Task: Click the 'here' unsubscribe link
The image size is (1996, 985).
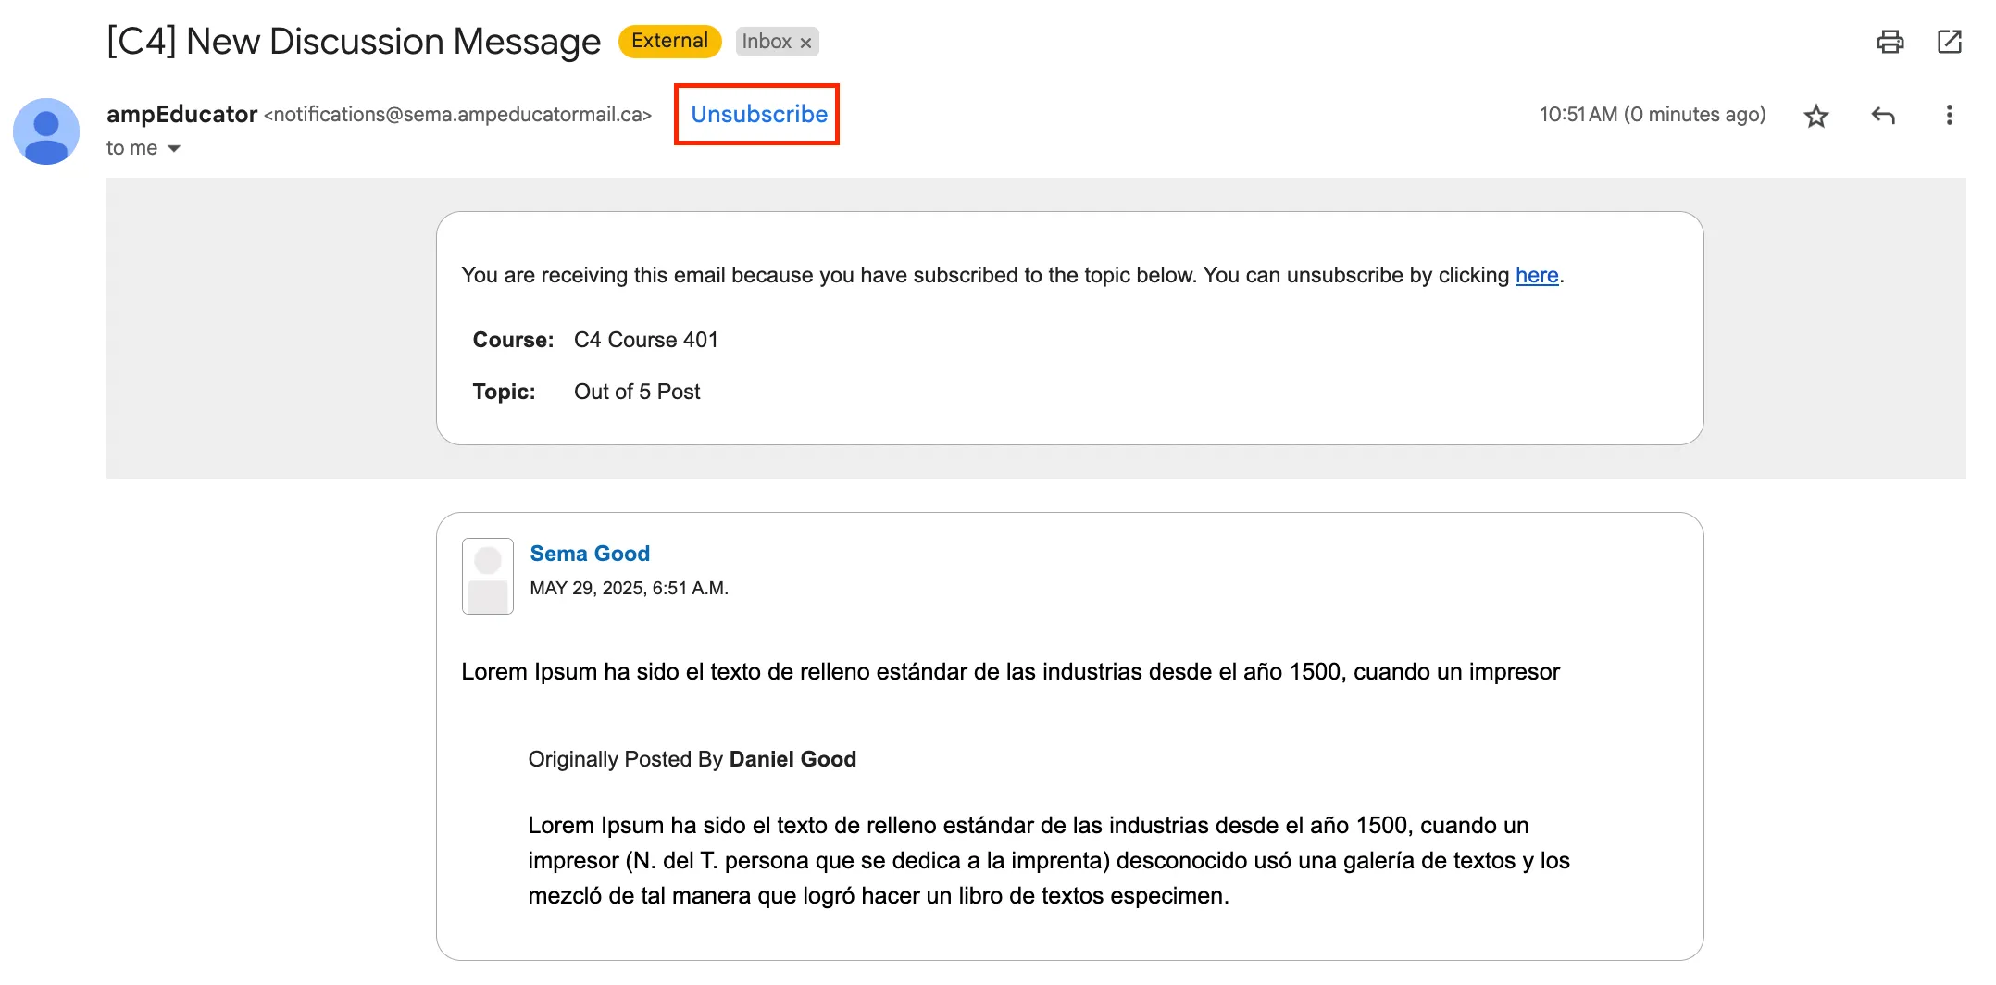Action: pyautogui.click(x=1537, y=275)
